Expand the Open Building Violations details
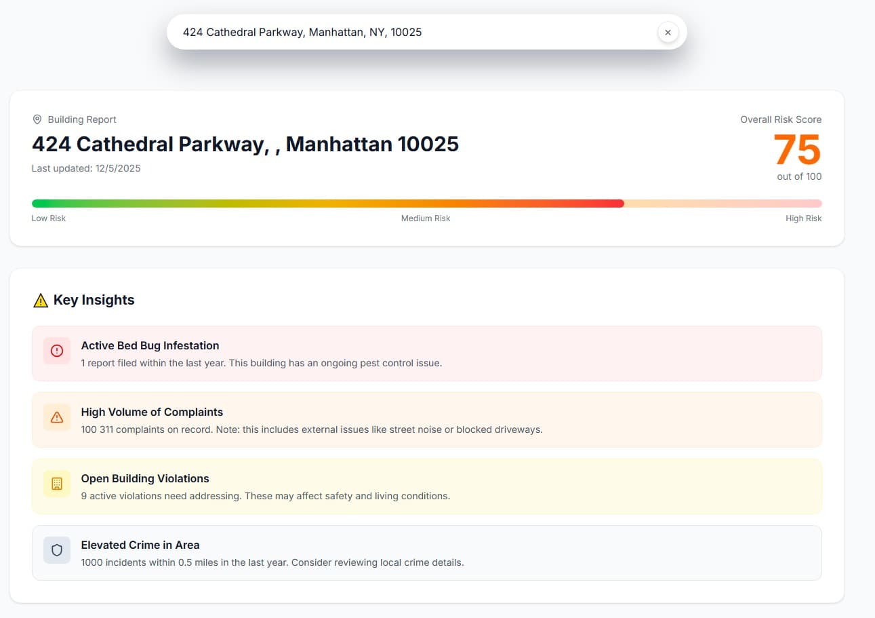 click(x=426, y=486)
